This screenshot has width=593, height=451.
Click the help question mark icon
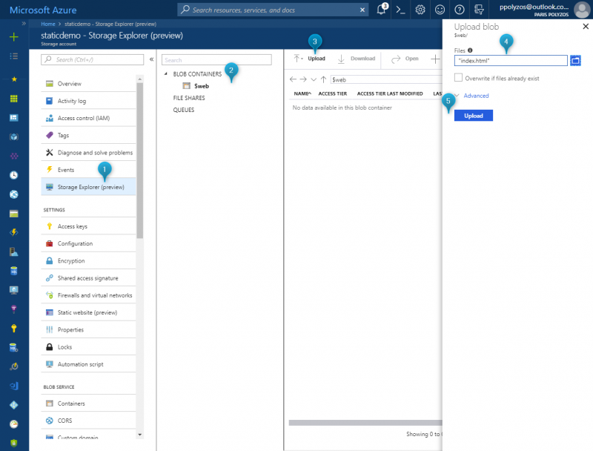click(460, 10)
